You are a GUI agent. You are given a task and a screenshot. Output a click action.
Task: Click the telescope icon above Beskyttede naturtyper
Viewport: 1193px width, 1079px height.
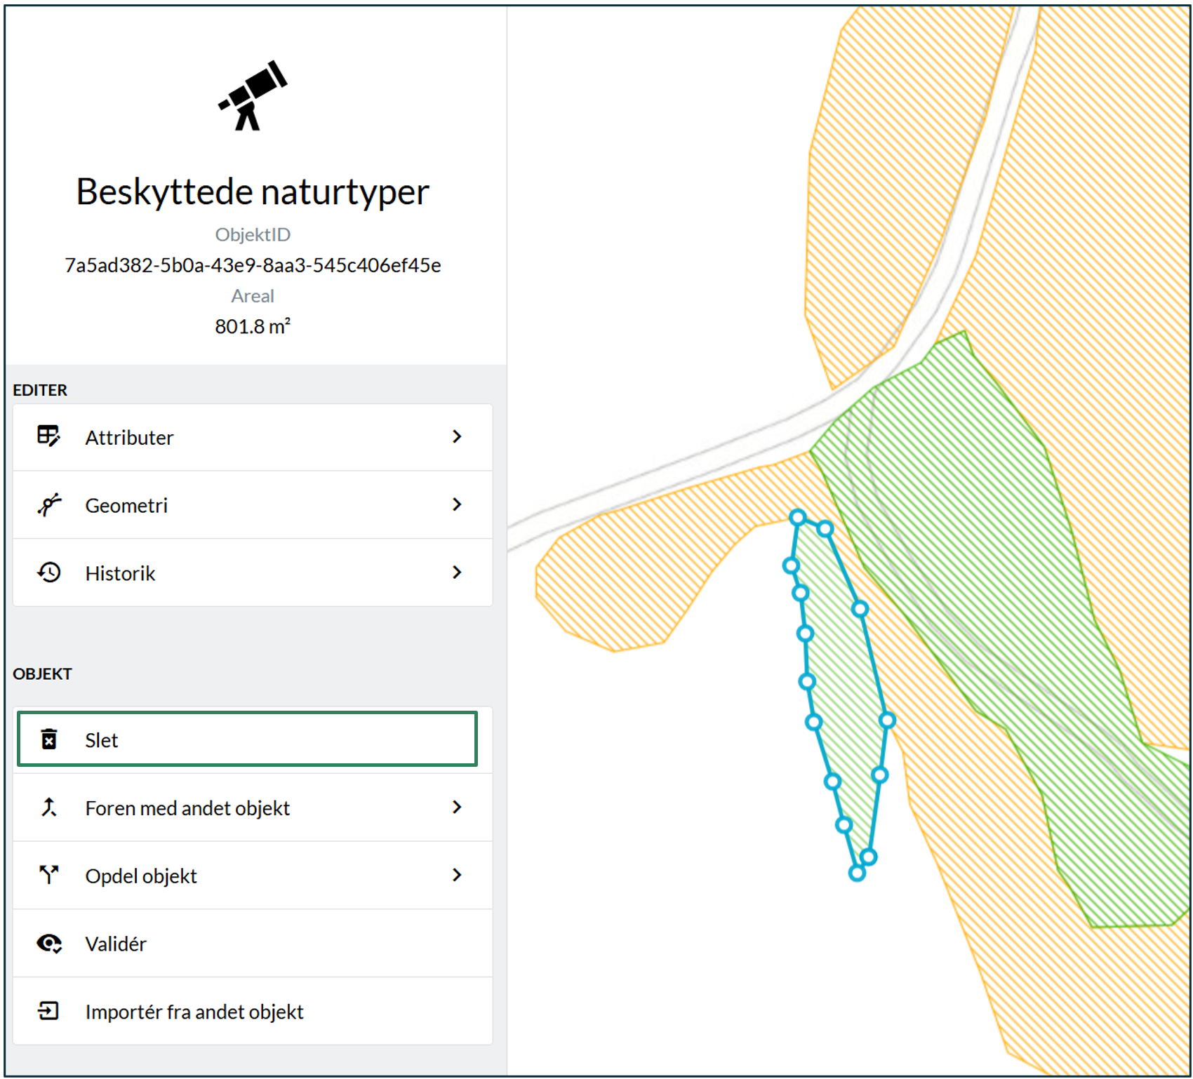click(x=253, y=95)
